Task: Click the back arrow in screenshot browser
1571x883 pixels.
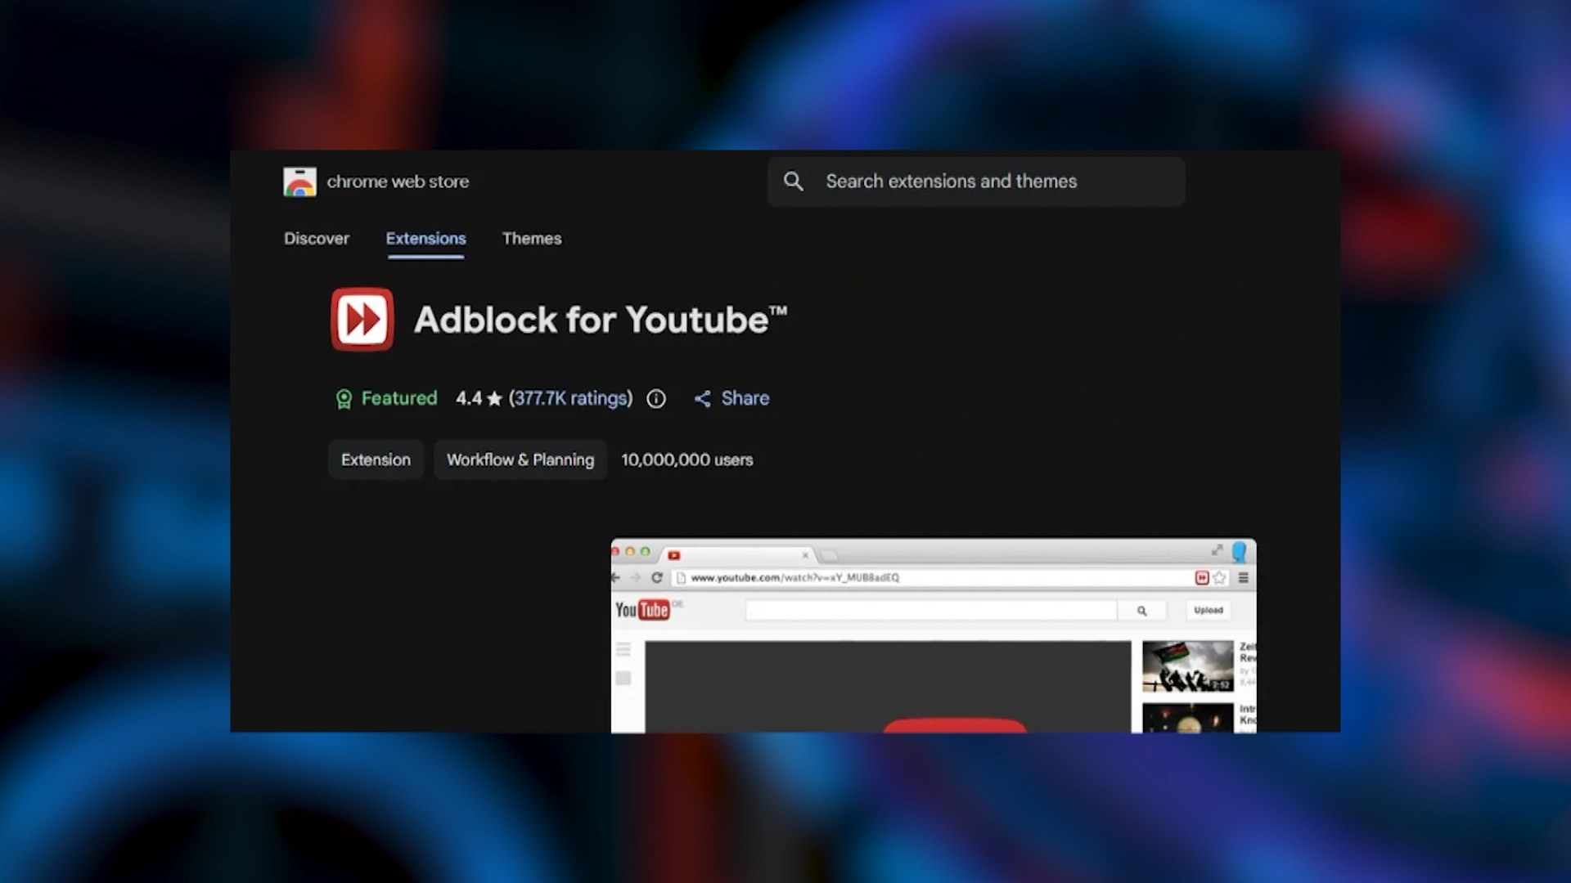Action: point(616,578)
